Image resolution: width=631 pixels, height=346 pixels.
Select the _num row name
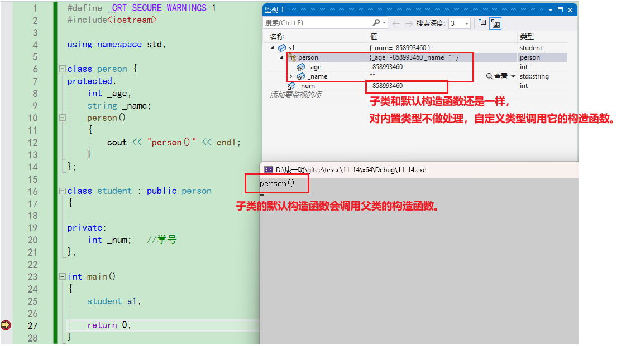[x=307, y=86]
